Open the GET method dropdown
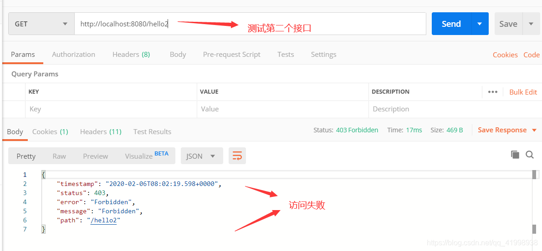Image resolution: width=542 pixels, height=251 pixels. [41, 24]
